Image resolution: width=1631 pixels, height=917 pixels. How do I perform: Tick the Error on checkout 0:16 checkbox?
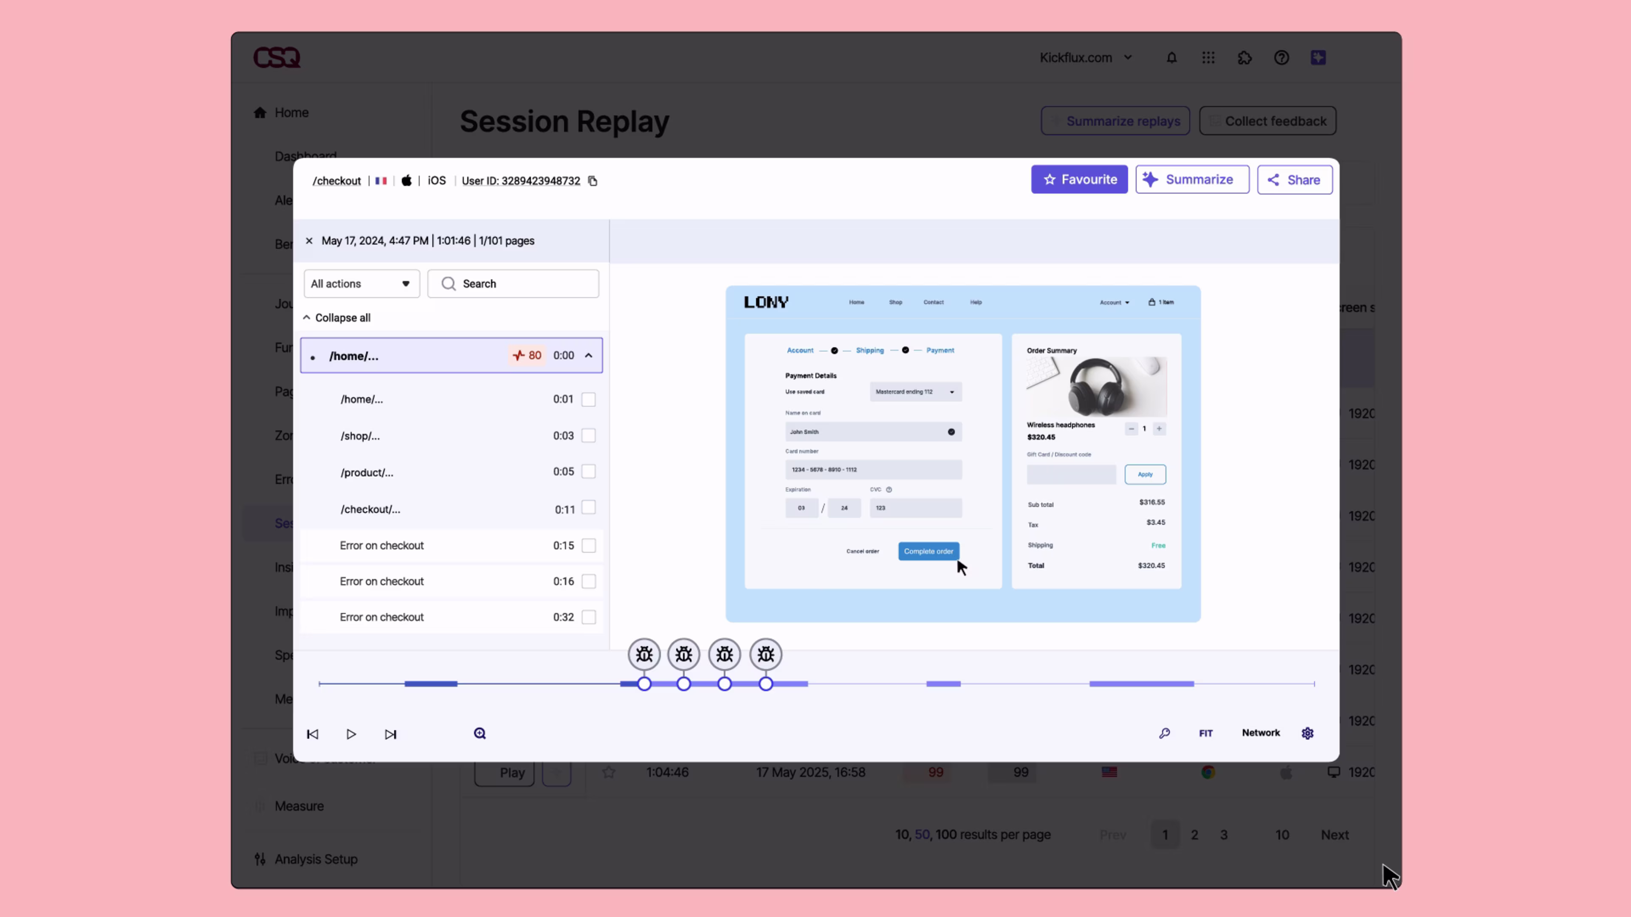(588, 581)
